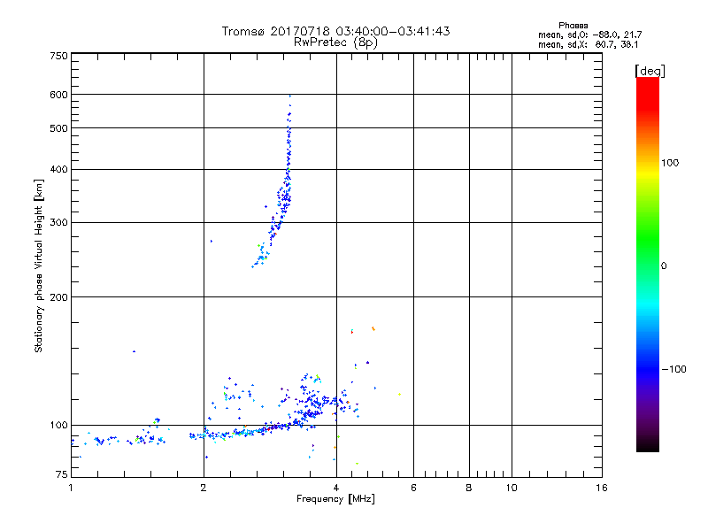The height and width of the screenshot is (531, 708).
Task: Click the orange data point near 170 km
Action: click(x=373, y=328)
